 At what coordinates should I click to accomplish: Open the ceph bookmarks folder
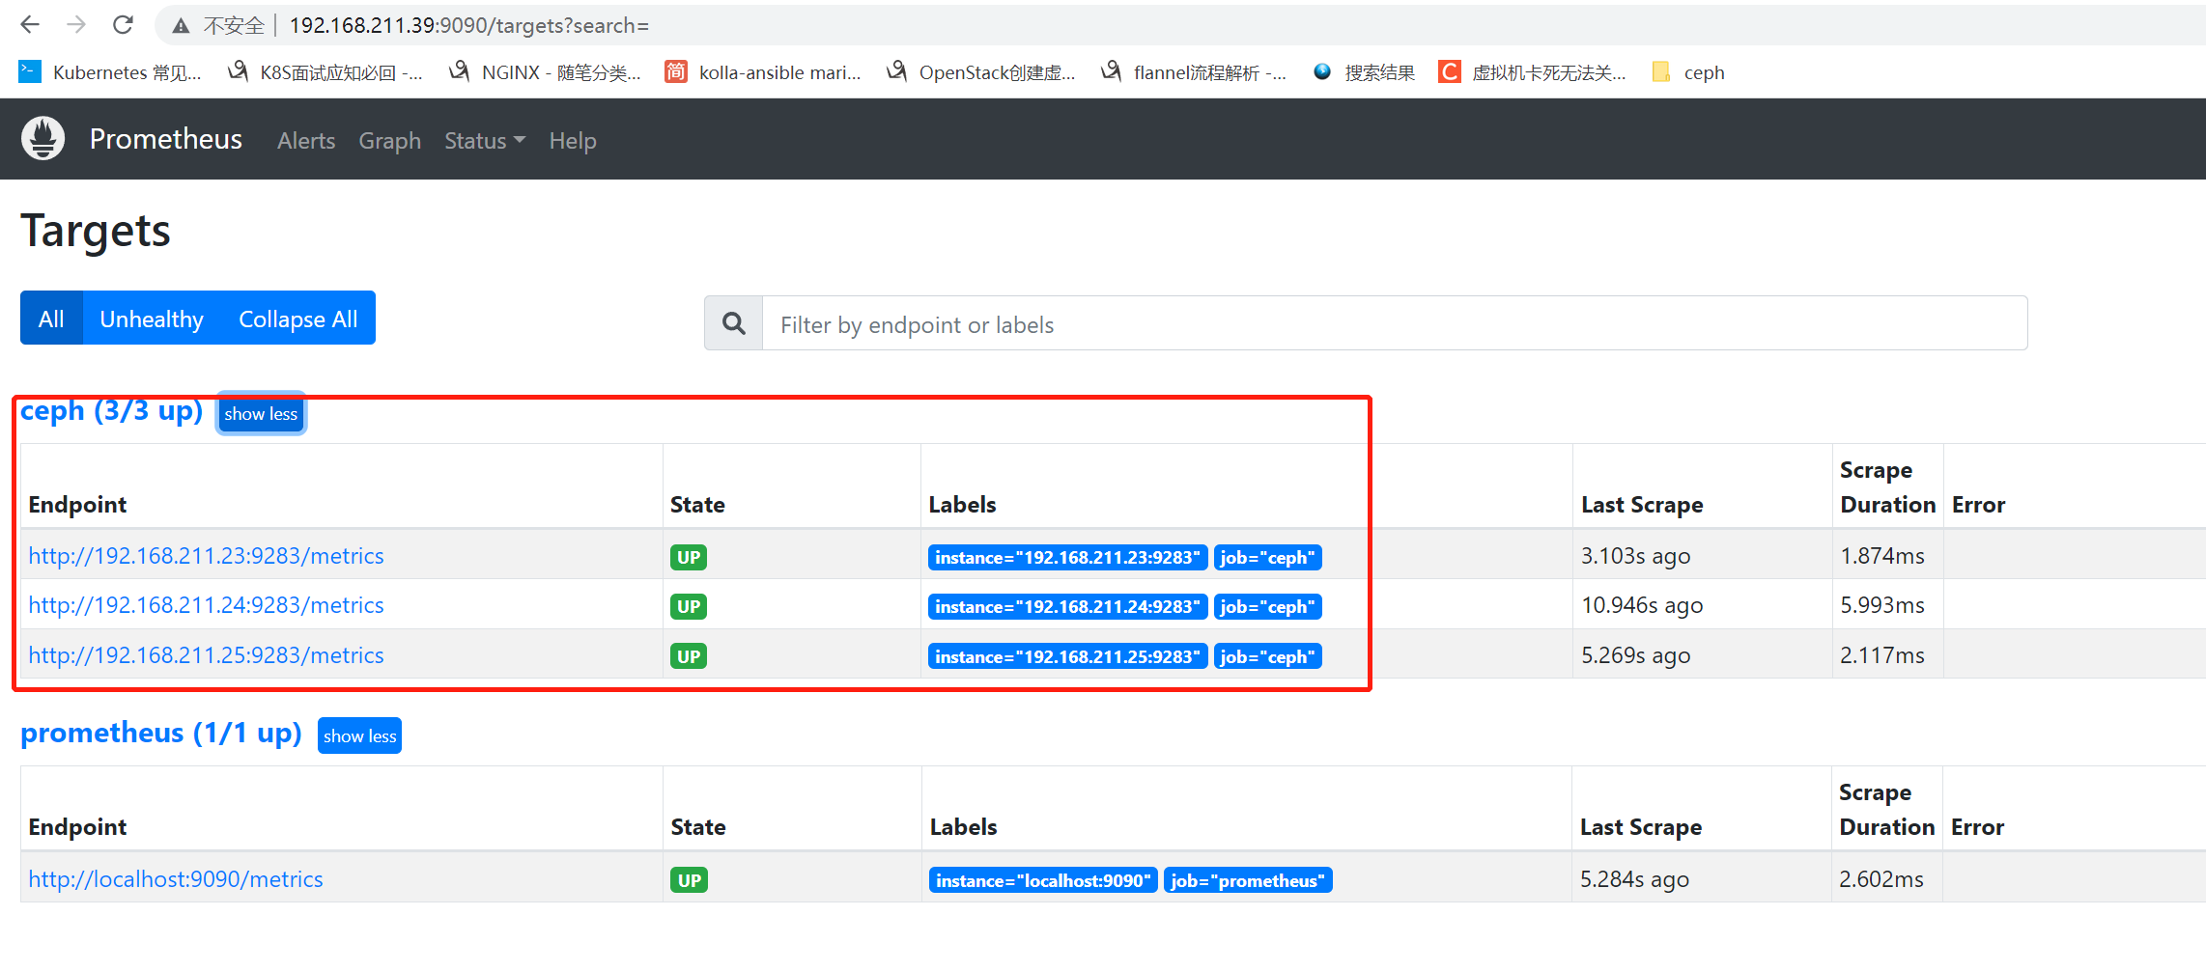coord(1688,72)
